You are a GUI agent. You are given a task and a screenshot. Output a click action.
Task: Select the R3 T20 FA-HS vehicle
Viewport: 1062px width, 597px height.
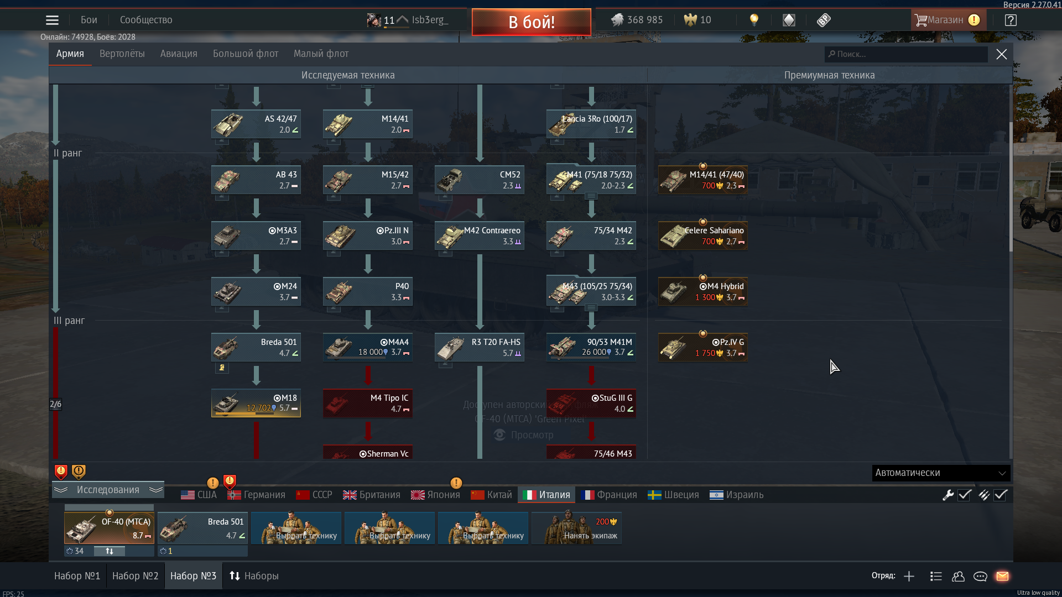point(480,347)
